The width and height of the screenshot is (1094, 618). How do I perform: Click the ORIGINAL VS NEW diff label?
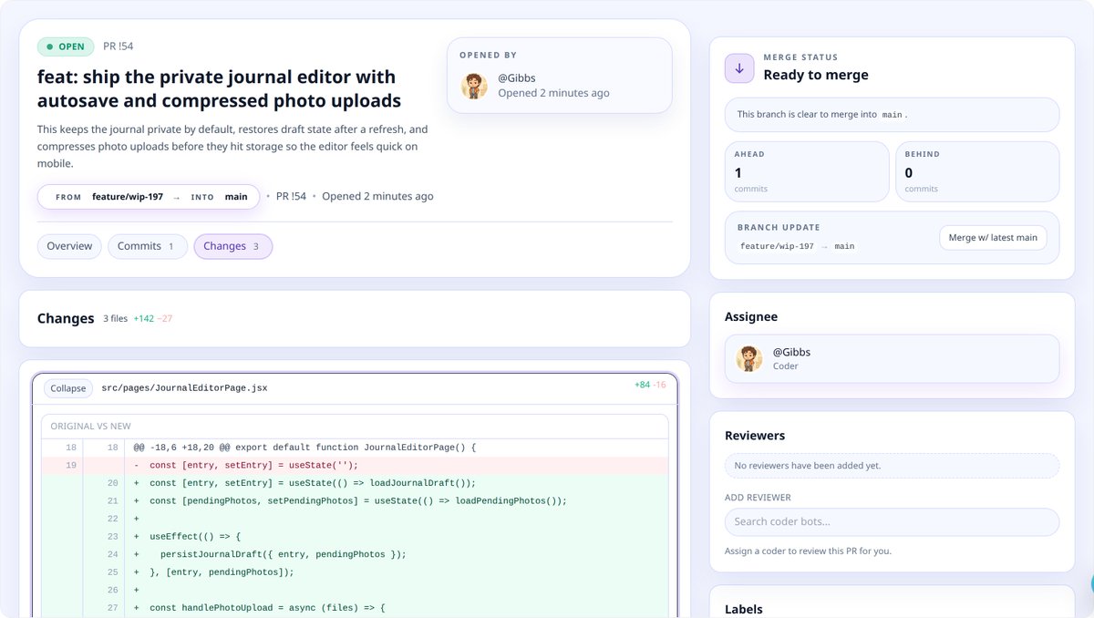[x=90, y=427]
